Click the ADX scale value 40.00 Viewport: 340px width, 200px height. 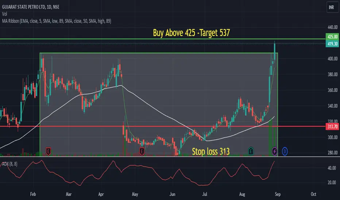(332, 168)
